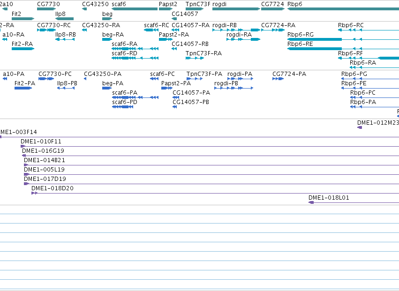Select transcript Rbp6-RF
The height and width of the screenshot is (291, 399).
[369, 58]
